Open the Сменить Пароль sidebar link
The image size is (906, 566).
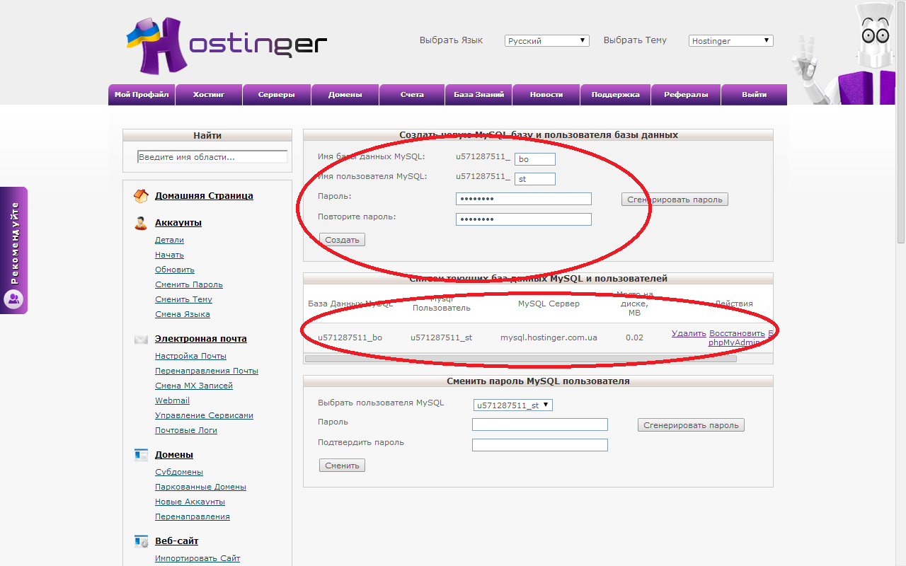[x=189, y=284]
